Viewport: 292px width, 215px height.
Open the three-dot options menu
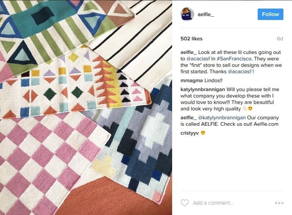tap(279, 202)
